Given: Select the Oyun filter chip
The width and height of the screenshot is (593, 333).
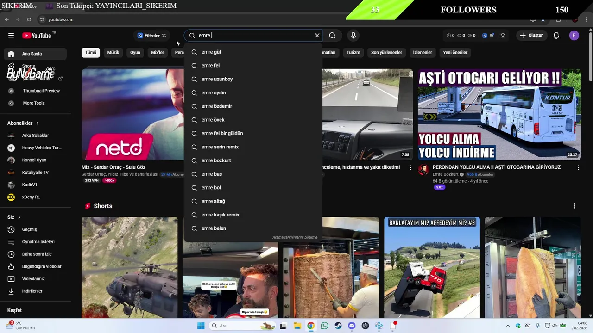Looking at the screenshot, I should [x=135, y=52].
